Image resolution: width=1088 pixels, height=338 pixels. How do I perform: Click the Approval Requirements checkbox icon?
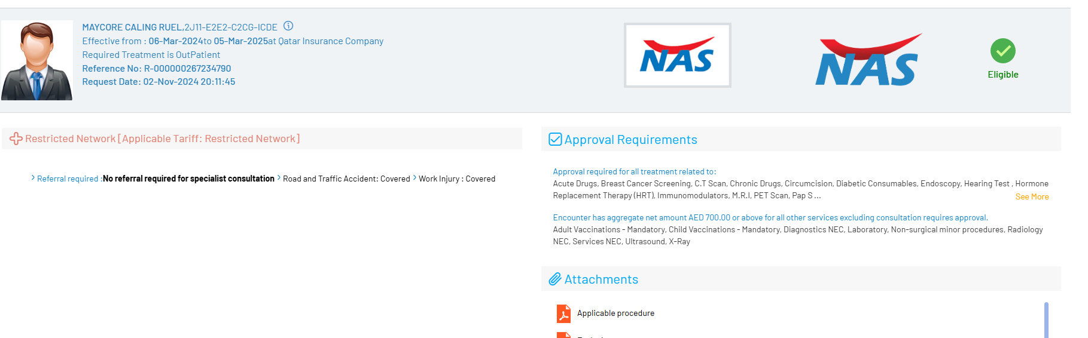point(555,139)
